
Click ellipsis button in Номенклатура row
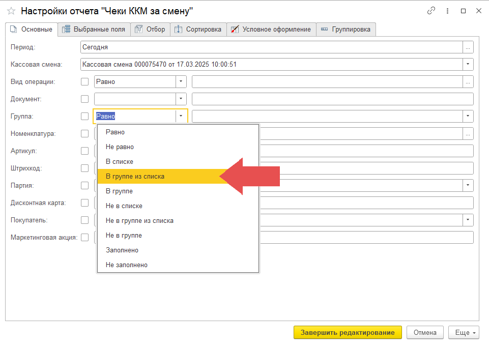[468, 134]
